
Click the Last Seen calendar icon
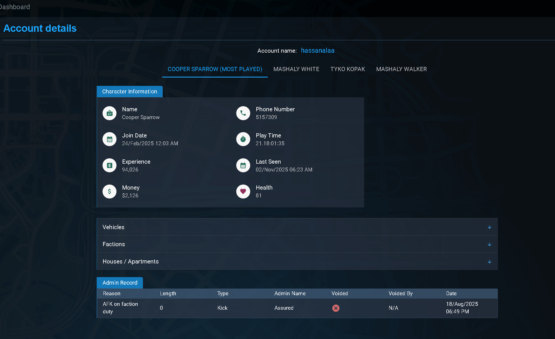[x=243, y=166]
